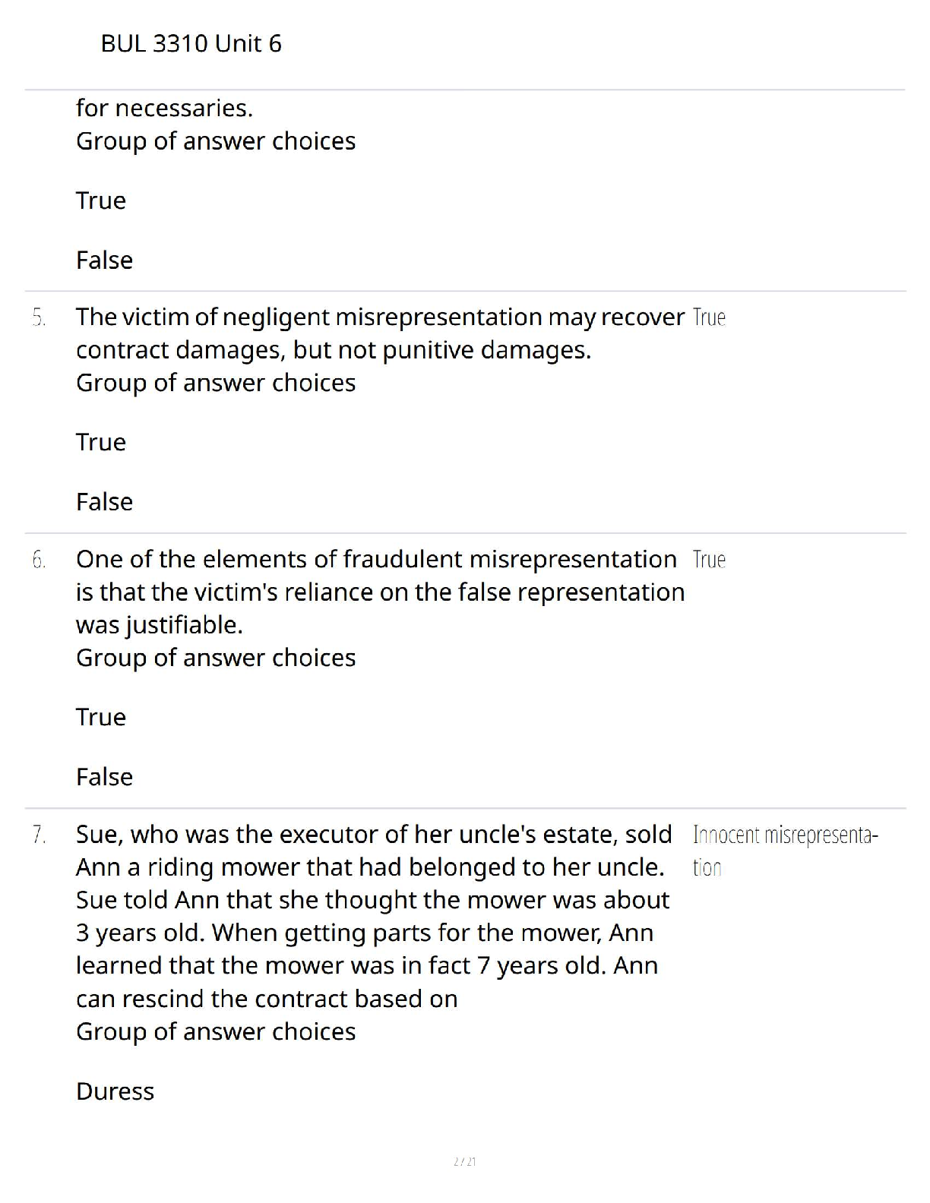
Task: Click the fraudulent misrepresentation question text
Action: coord(380,592)
